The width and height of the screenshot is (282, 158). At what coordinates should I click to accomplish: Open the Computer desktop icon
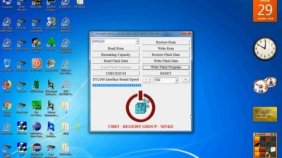(x=7, y=4)
